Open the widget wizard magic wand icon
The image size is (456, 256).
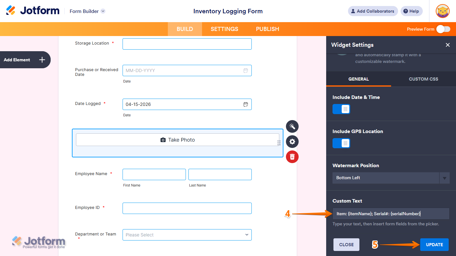click(292, 126)
